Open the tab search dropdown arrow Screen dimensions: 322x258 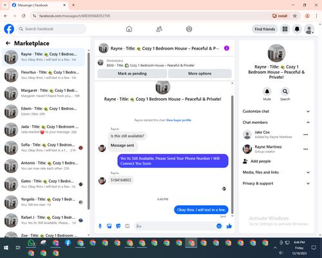(x=5, y=5)
